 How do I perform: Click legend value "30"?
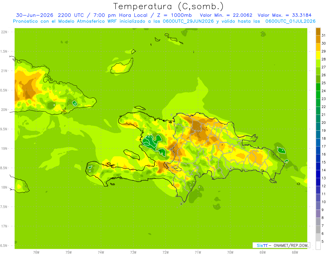[324, 43]
